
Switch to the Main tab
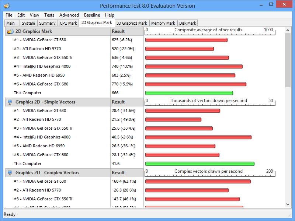click(x=12, y=23)
